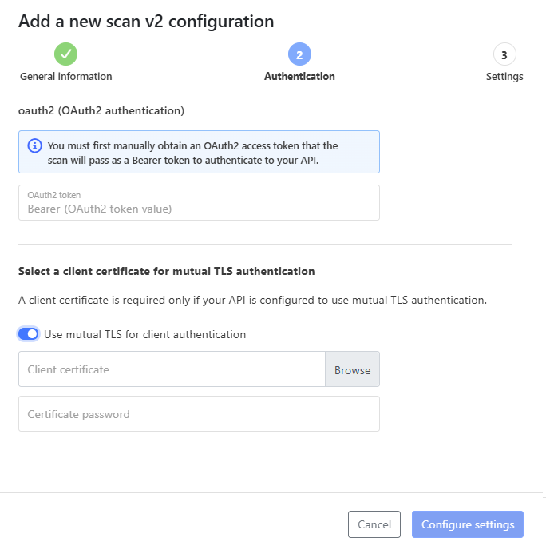Click the info icon in OAuth2 notice
The image size is (546, 550).
point(34,145)
